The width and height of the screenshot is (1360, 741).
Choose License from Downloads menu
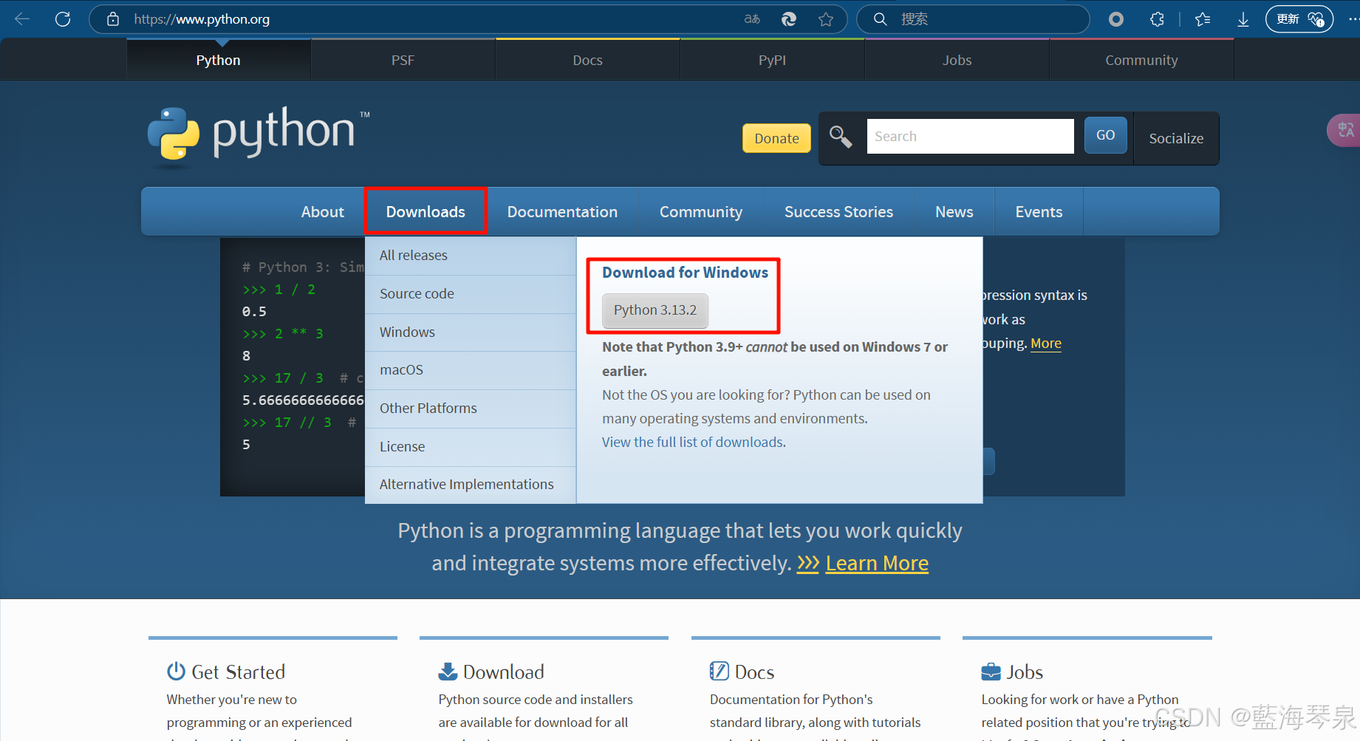(x=471, y=447)
